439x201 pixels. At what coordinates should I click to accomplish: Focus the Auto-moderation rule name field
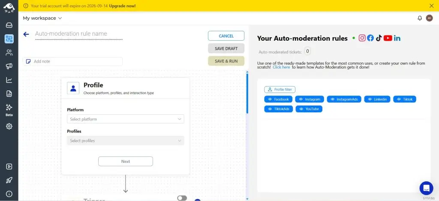(79, 34)
